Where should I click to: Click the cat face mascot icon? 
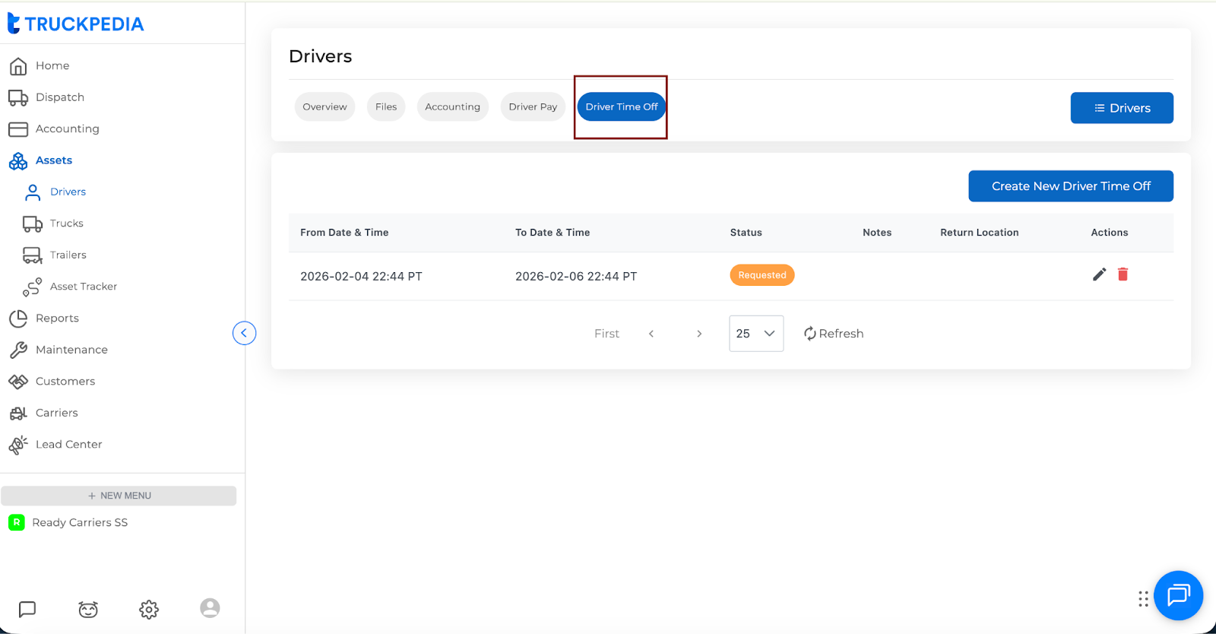point(88,609)
